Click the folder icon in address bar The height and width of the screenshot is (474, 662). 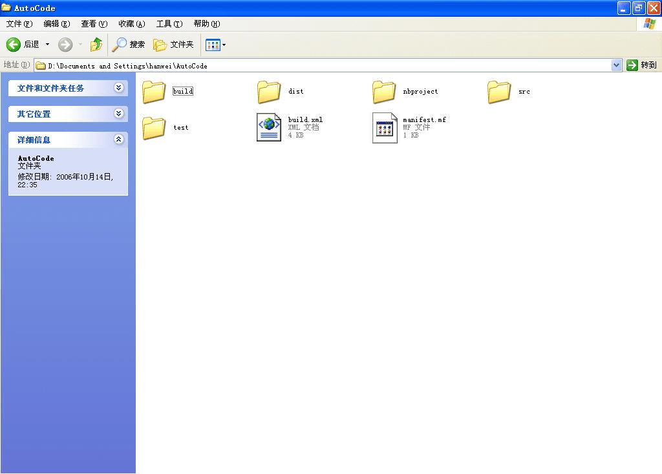41,66
